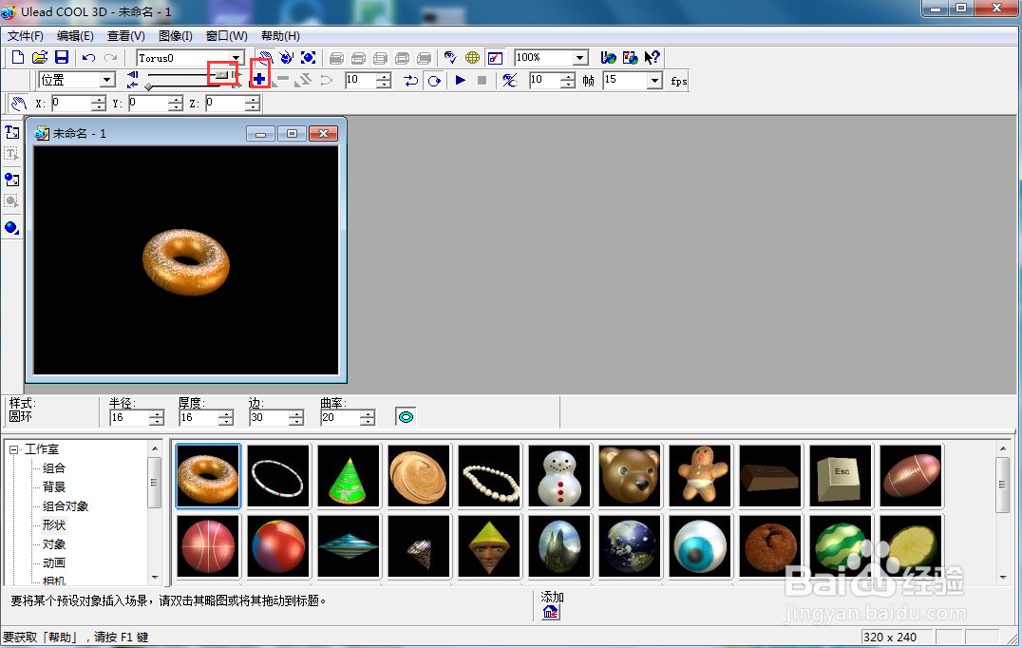Add a key frame with the blue plus
Viewport: 1022px width, 648px height.
[259, 80]
